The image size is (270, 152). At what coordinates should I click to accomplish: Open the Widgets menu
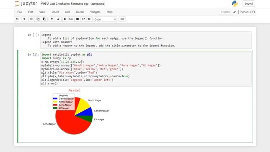click(x=95, y=12)
